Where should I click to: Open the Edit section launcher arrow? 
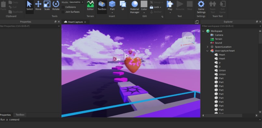click(x=162, y=17)
